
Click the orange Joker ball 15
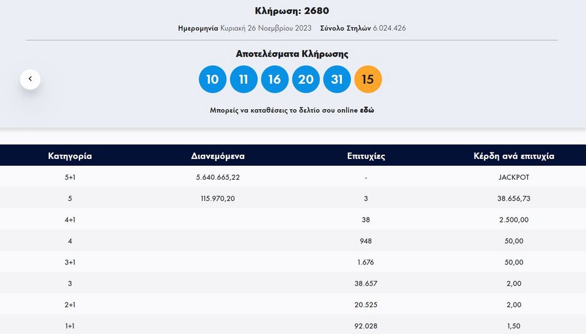pyautogui.click(x=368, y=80)
